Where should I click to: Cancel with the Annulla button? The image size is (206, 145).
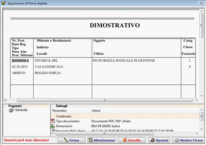pyautogui.click(x=131, y=140)
